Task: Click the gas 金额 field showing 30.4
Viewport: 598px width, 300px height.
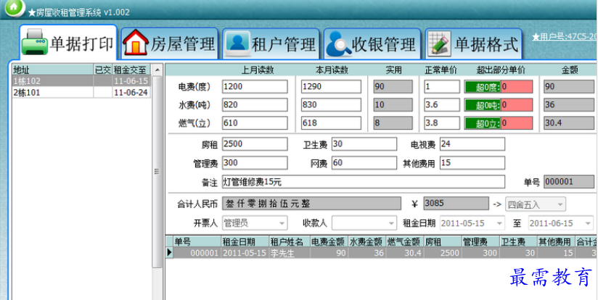Action: coord(569,123)
